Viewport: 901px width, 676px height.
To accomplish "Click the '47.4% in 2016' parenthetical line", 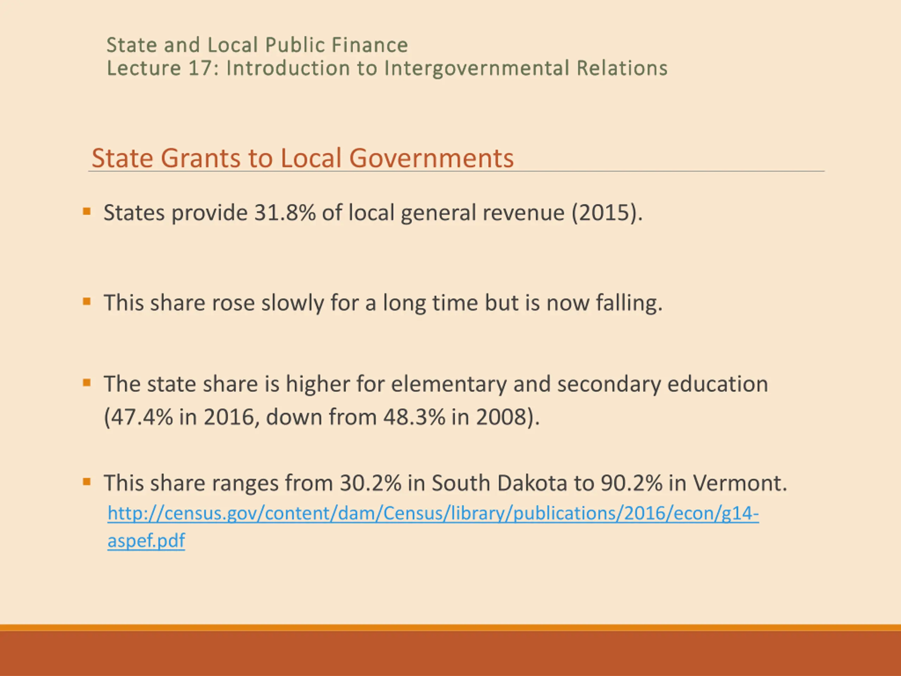I will 322,417.
